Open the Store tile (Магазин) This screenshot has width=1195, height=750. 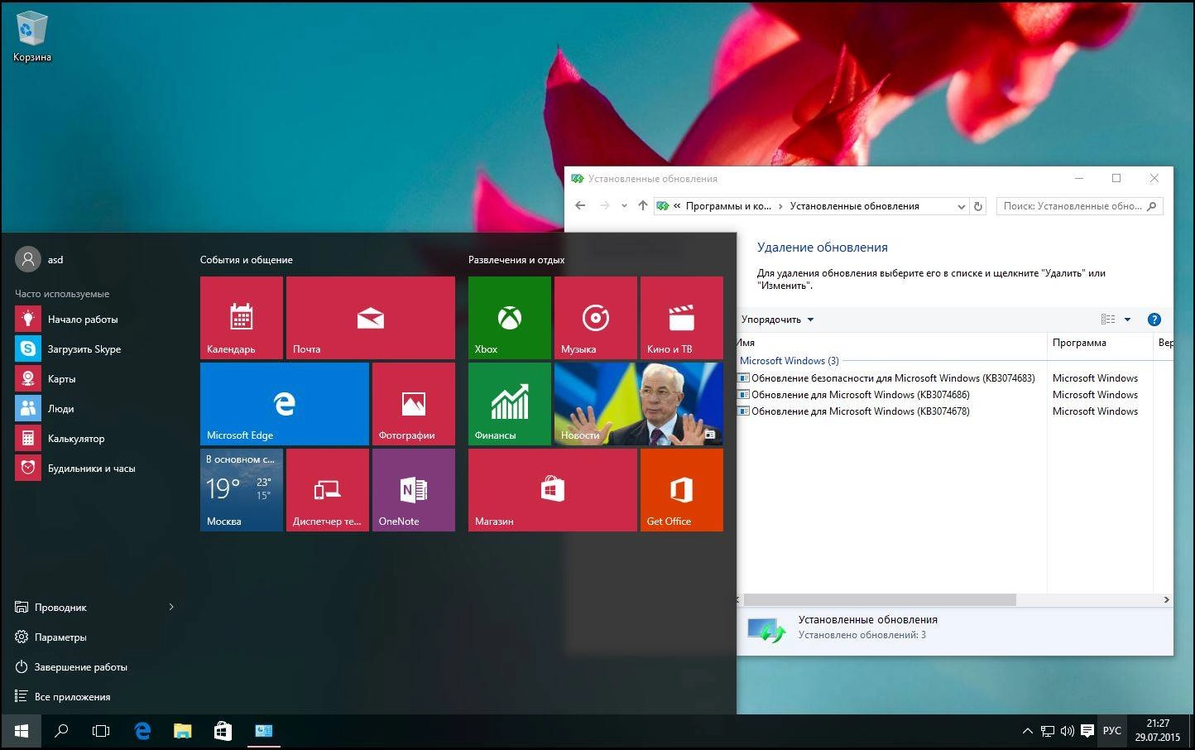coord(553,490)
